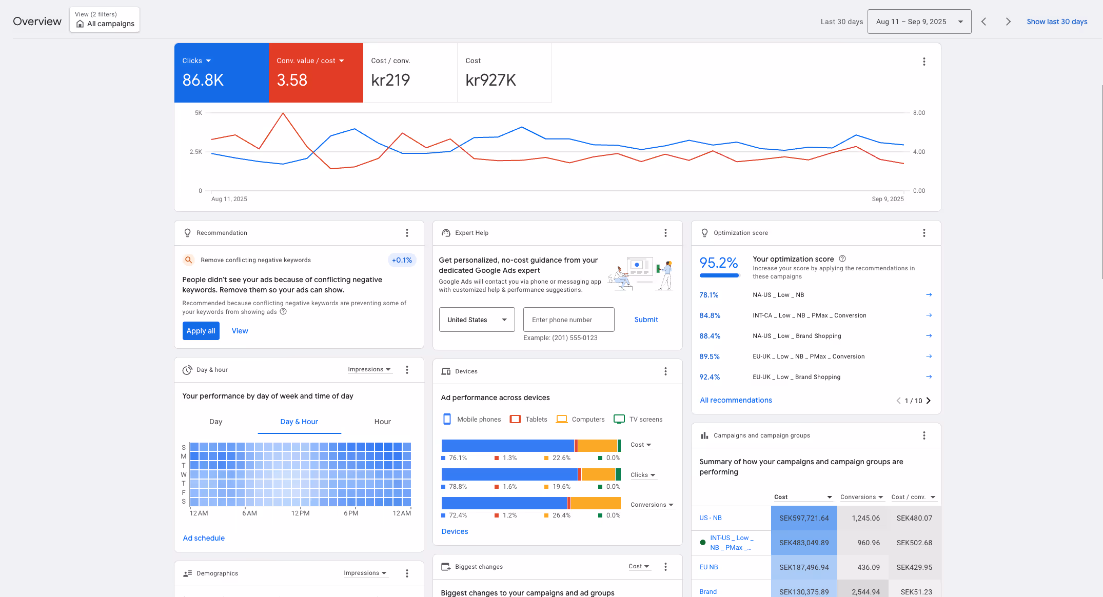Screen dimensions: 1103x597
Task: Click the Enter phone number field
Action: 568,320
